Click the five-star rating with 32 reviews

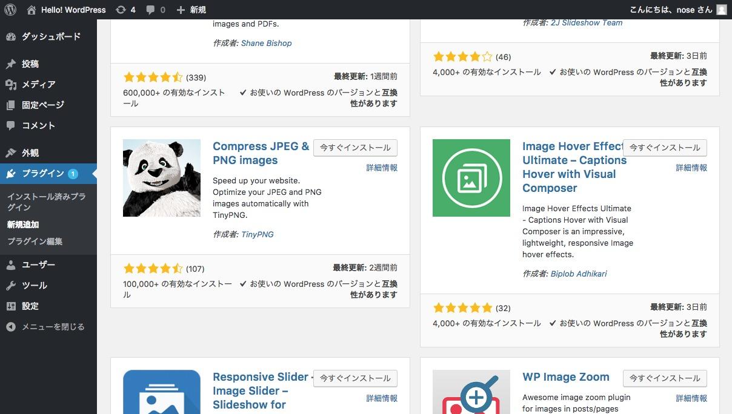pos(462,308)
